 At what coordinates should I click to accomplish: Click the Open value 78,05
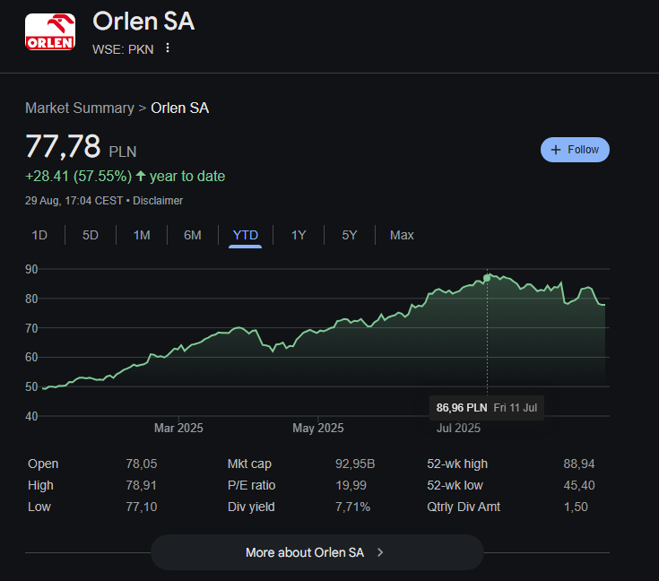[x=142, y=464]
